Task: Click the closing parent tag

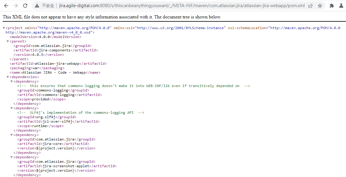Action: (x=19, y=59)
